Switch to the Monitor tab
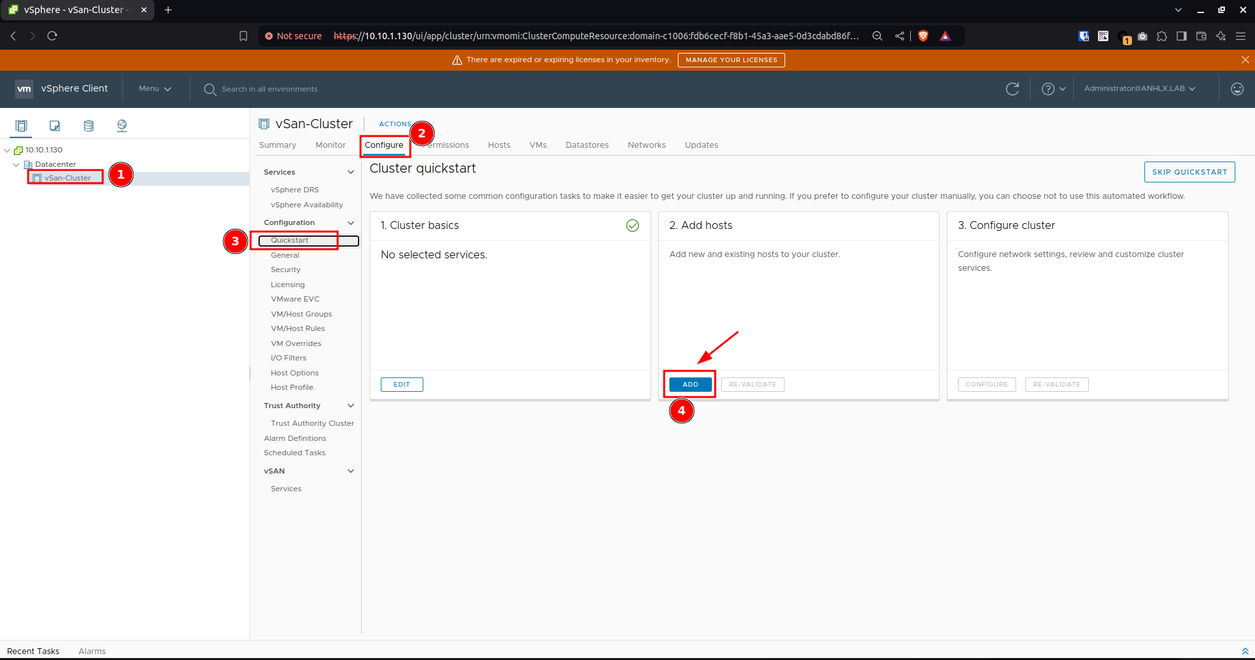This screenshot has width=1255, height=660. [x=330, y=145]
